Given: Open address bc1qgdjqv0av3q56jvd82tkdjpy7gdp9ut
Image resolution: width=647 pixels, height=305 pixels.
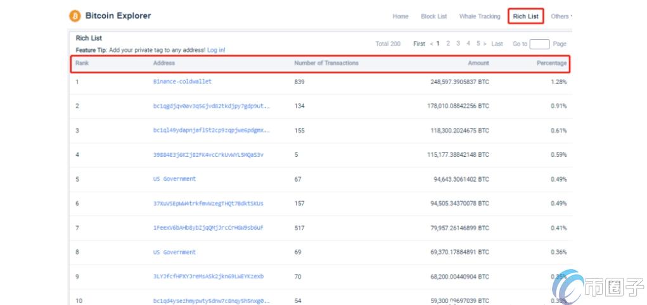Looking at the screenshot, I should (x=212, y=106).
